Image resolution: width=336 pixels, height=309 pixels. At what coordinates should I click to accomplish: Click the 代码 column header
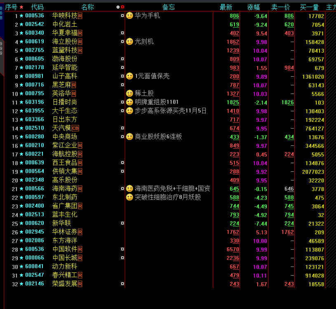tap(37, 7)
